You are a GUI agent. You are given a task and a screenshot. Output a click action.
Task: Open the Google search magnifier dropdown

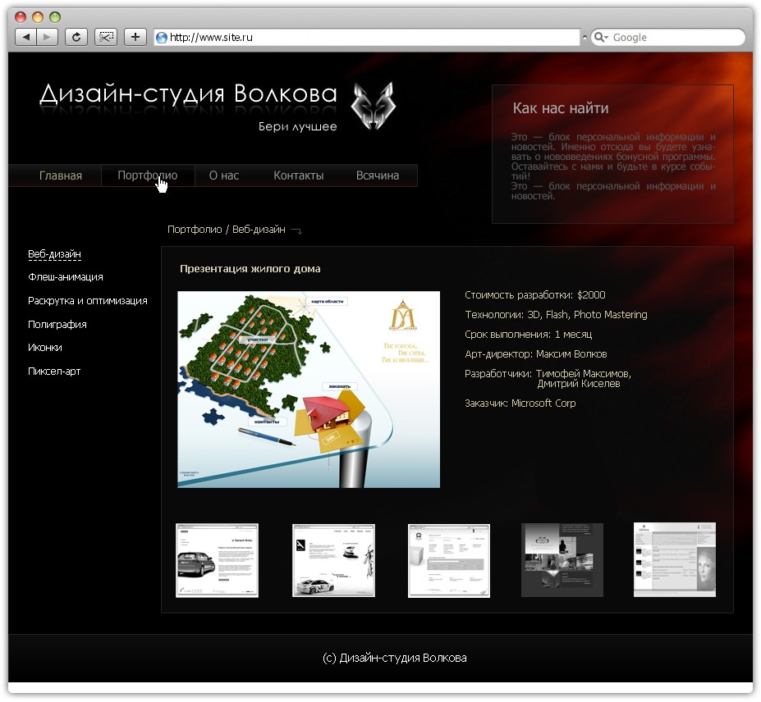point(601,38)
